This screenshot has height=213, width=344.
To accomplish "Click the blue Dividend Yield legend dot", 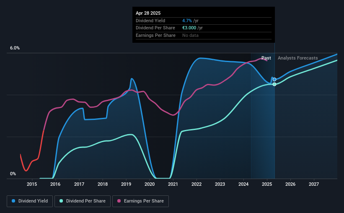I will pyautogui.click(x=13, y=201).
